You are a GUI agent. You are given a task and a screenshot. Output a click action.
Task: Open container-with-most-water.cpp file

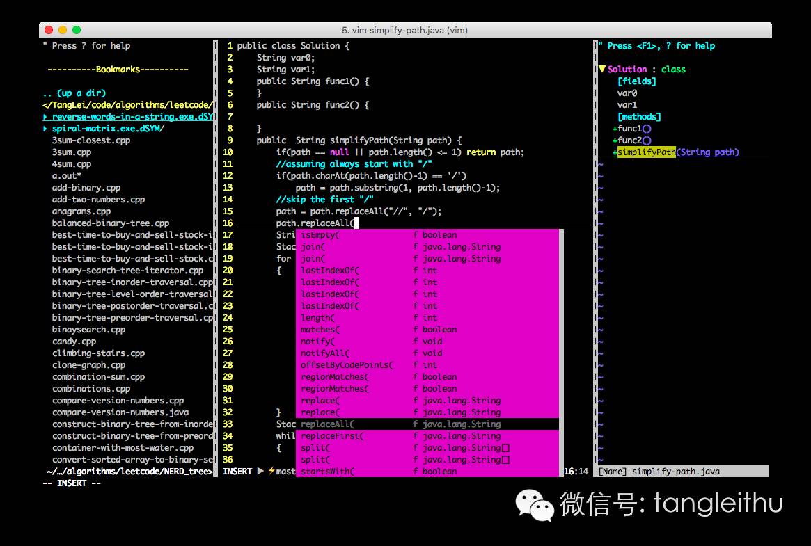123,448
